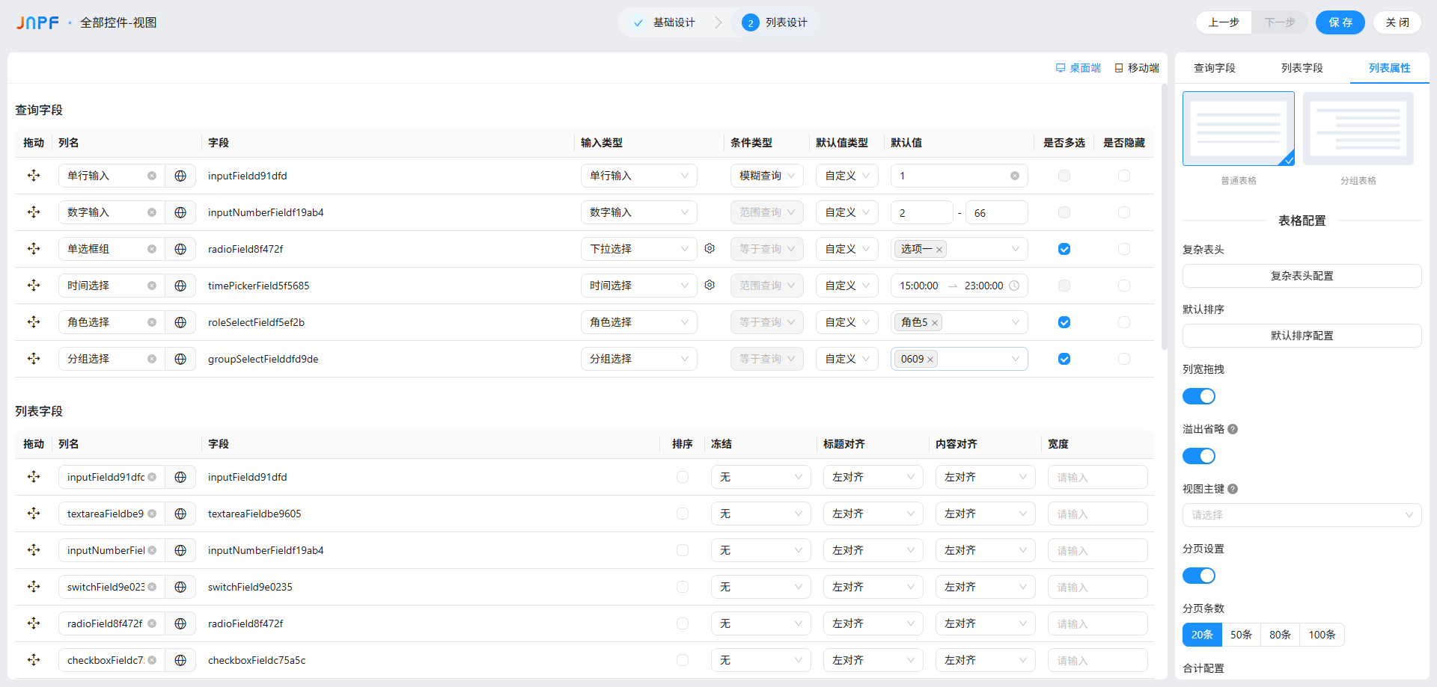Open settings gear for 时间选择 input type
The height and width of the screenshot is (687, 1437).
(x=710, y=285)
